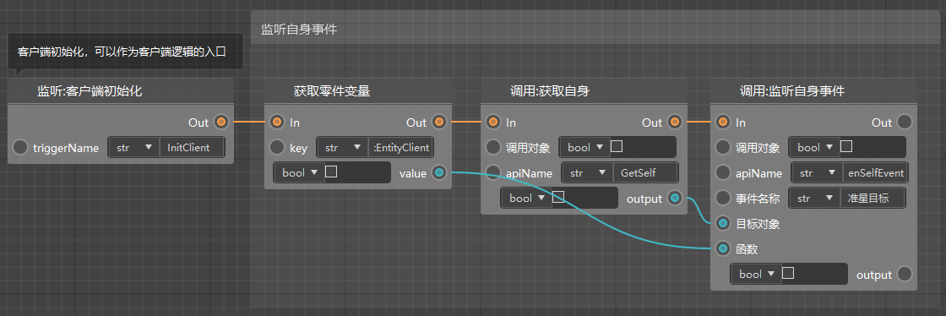Viewport: 946px width, 316px height.
Task: Open str type dropdown for key
Action: tap(343, 147)
